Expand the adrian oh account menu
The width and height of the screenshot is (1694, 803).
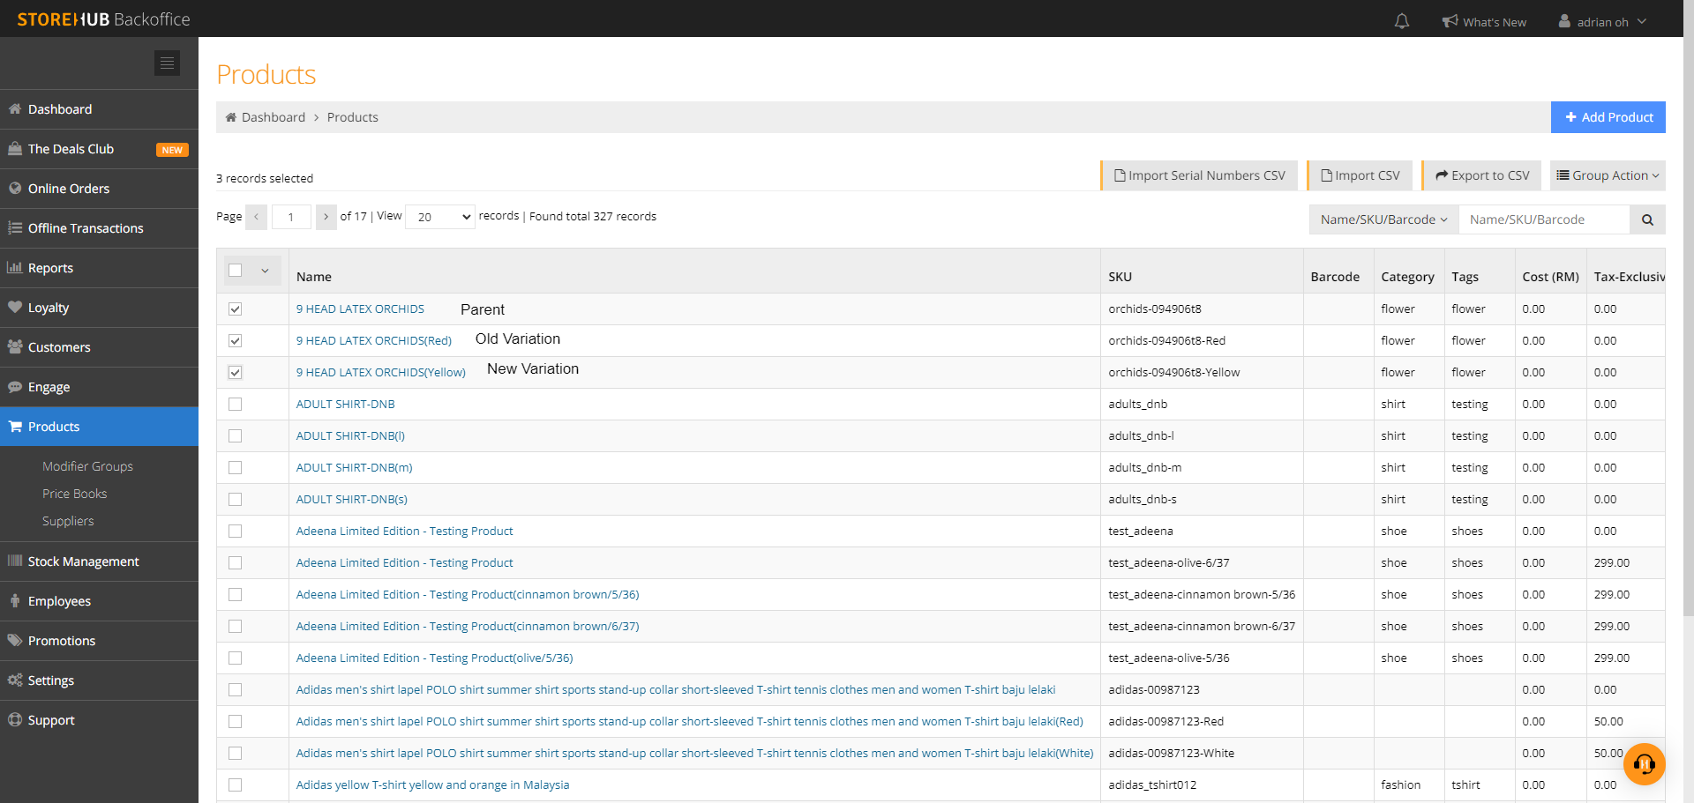click(1602, 22)
